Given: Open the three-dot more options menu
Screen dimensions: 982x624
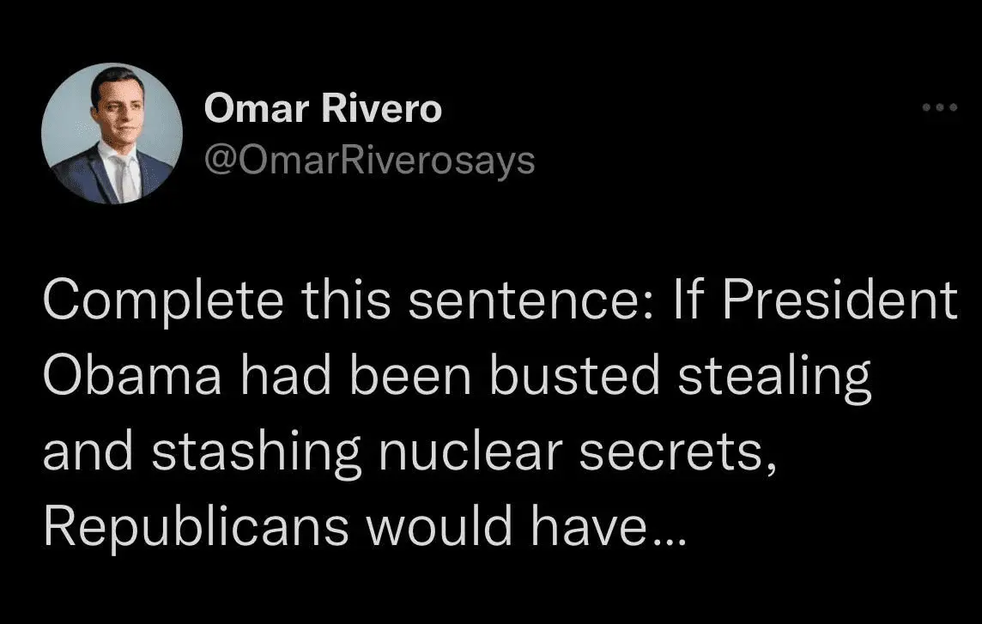Looking at the screenshot, I should [938, 109].
